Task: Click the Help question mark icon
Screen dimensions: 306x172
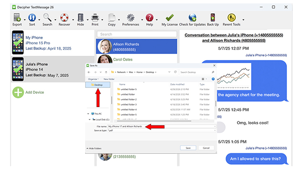Action: (150, 18)
